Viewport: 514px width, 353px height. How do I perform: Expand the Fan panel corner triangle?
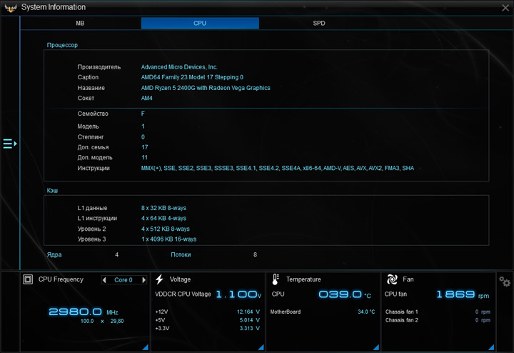point(491,347)
